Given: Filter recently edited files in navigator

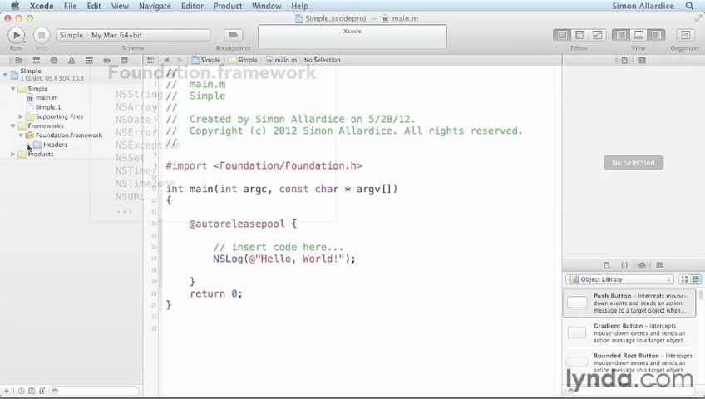Looking at the screenshot, I should [21, 391].
